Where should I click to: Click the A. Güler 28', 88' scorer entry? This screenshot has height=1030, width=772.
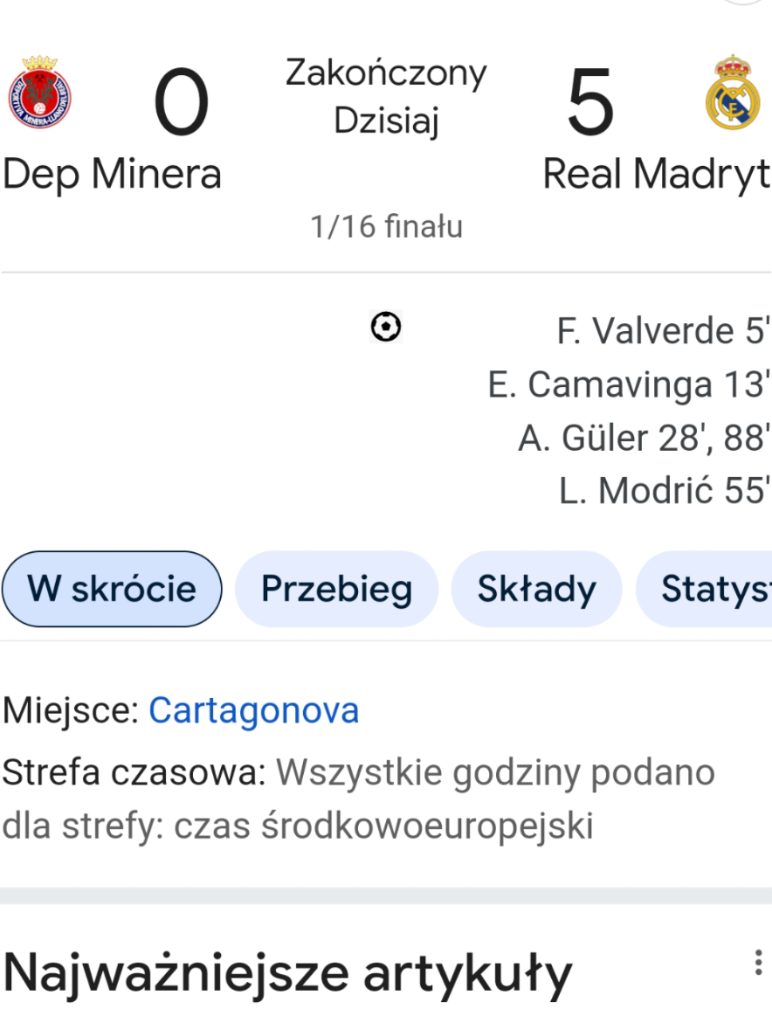click(644, 438)
